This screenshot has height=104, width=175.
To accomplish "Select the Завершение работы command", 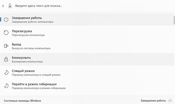I will pos(87,19).
